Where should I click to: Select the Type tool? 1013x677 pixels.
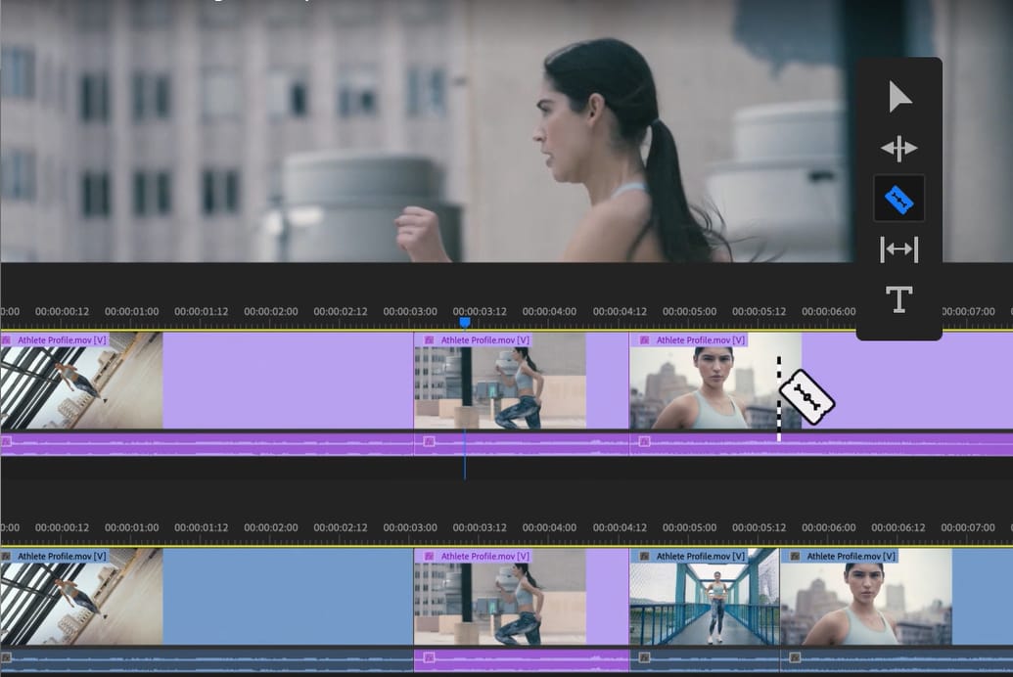pyautogui.click(x=899, y=300)
